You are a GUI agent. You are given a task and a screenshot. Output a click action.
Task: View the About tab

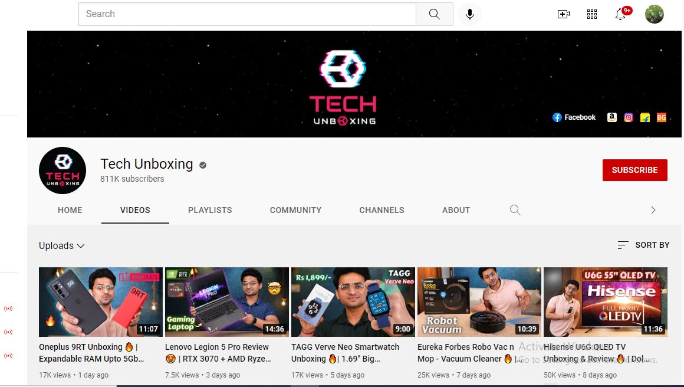tap(456, 210)
